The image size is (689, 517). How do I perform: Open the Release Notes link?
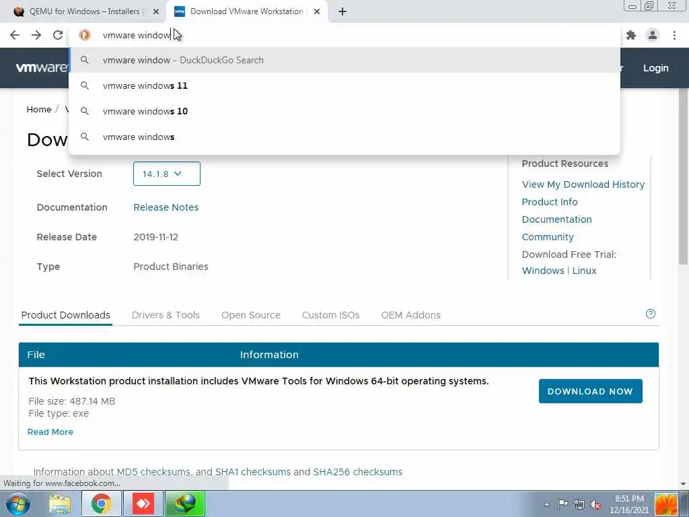[x=166, y=207]
